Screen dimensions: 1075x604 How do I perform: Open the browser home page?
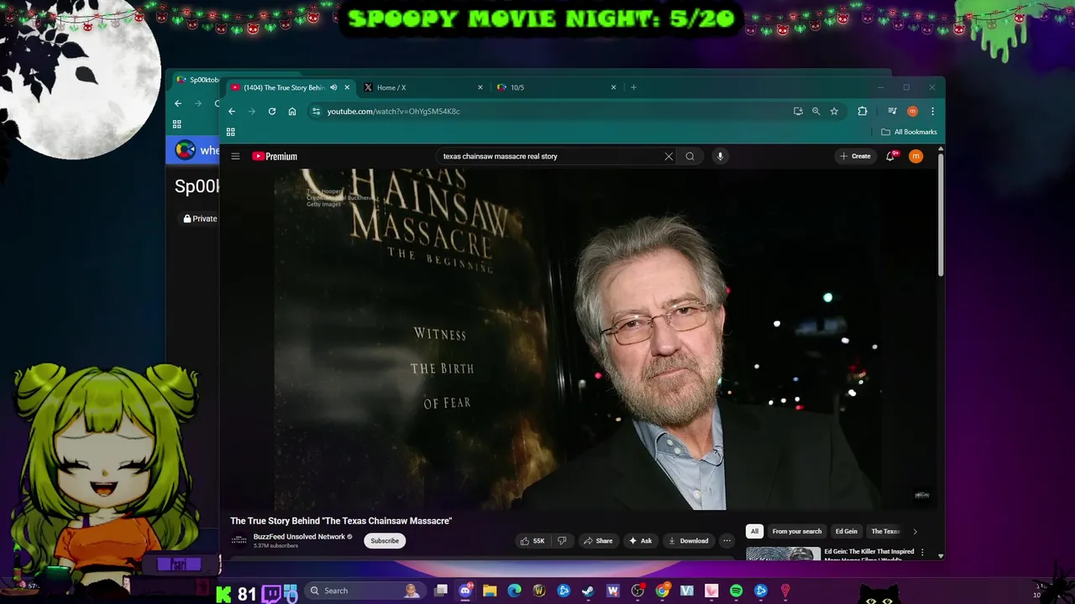click(292, 111)
